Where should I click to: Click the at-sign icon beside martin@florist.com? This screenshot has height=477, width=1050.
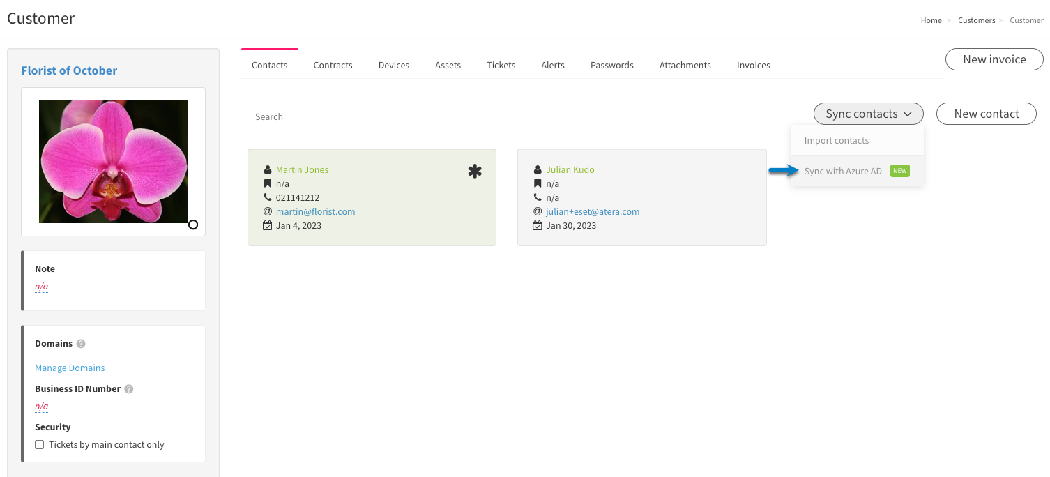pos(268,211)
